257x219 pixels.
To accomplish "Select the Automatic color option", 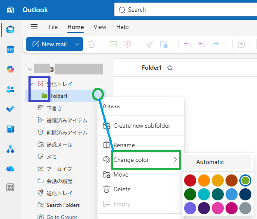I will click(x=218, y=162).
